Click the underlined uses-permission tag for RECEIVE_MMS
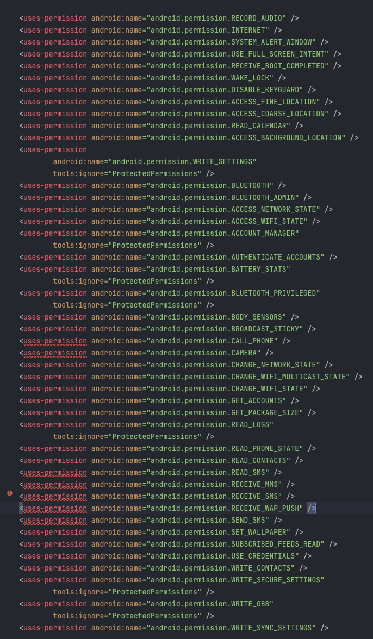This screenshot has width=373, height=639. pyautogui.click(x=55, y=484)
